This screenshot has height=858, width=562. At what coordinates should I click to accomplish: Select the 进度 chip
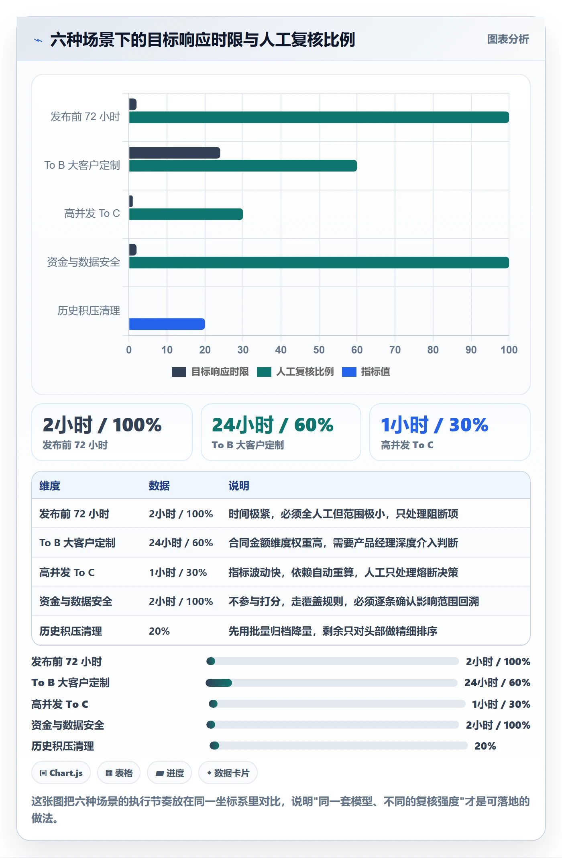coord(169,773)
